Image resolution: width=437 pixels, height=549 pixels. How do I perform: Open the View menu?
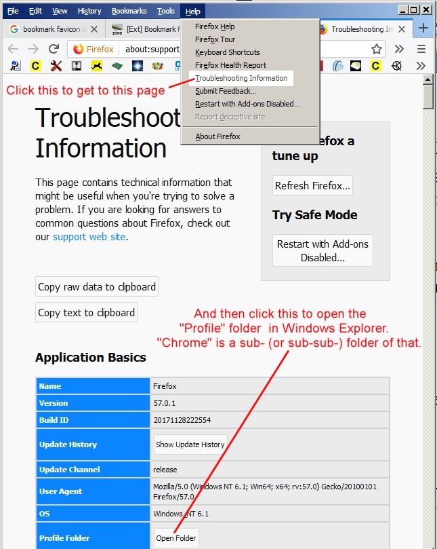pos(60,12)
